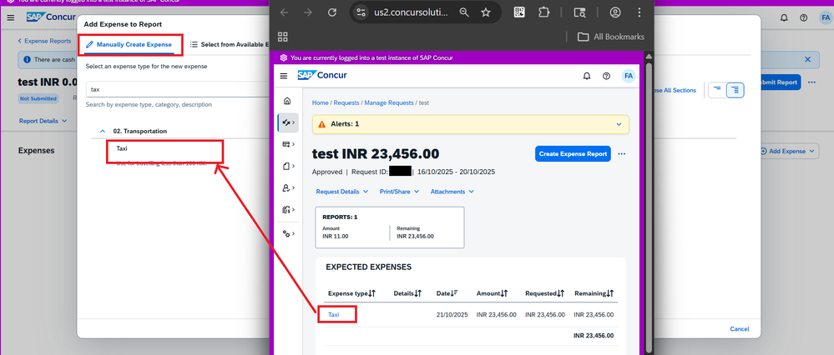Select the right view toggle icon near Sections
Viewport: 834px width, 355px height.
[735, 90]
